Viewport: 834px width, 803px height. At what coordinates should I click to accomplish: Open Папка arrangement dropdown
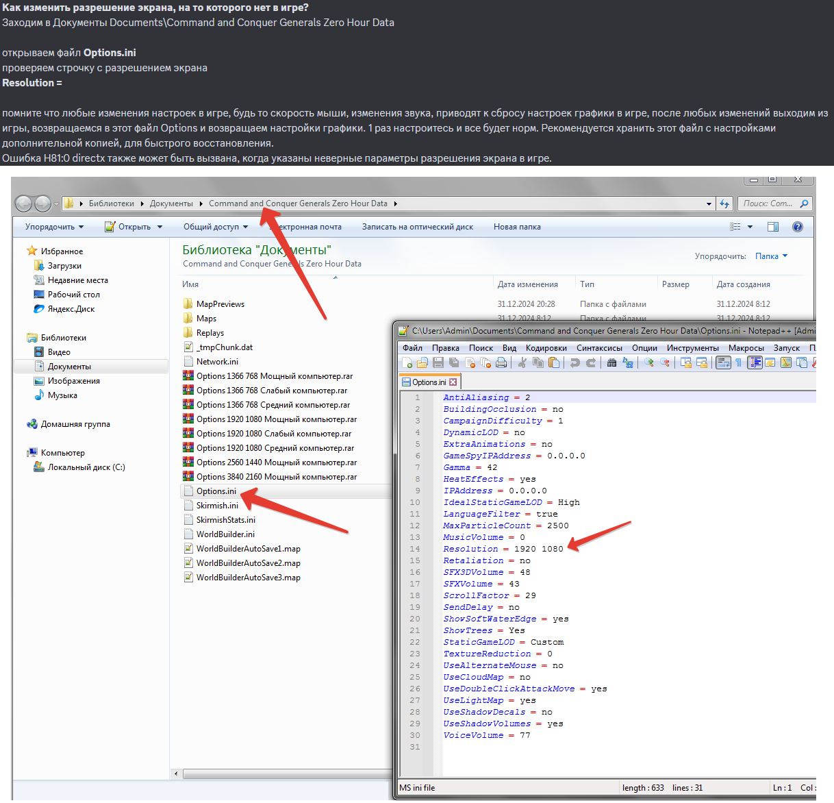click(x=772, y=256)
